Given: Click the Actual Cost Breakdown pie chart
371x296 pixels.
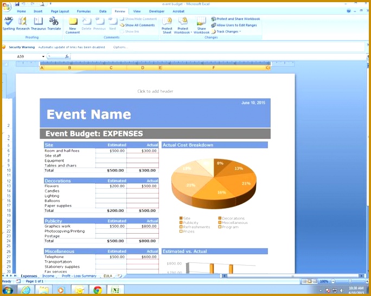Looking at the screenshot, I should [x=214, y=183].
